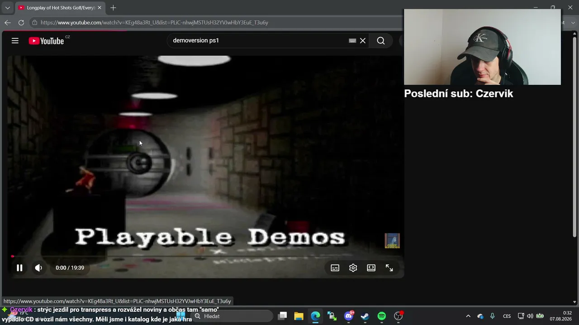The width and height of the screenshot is (579, 325).
Task: Open the lock-and-arrows app on the taskbar
Action: (332, 316)
